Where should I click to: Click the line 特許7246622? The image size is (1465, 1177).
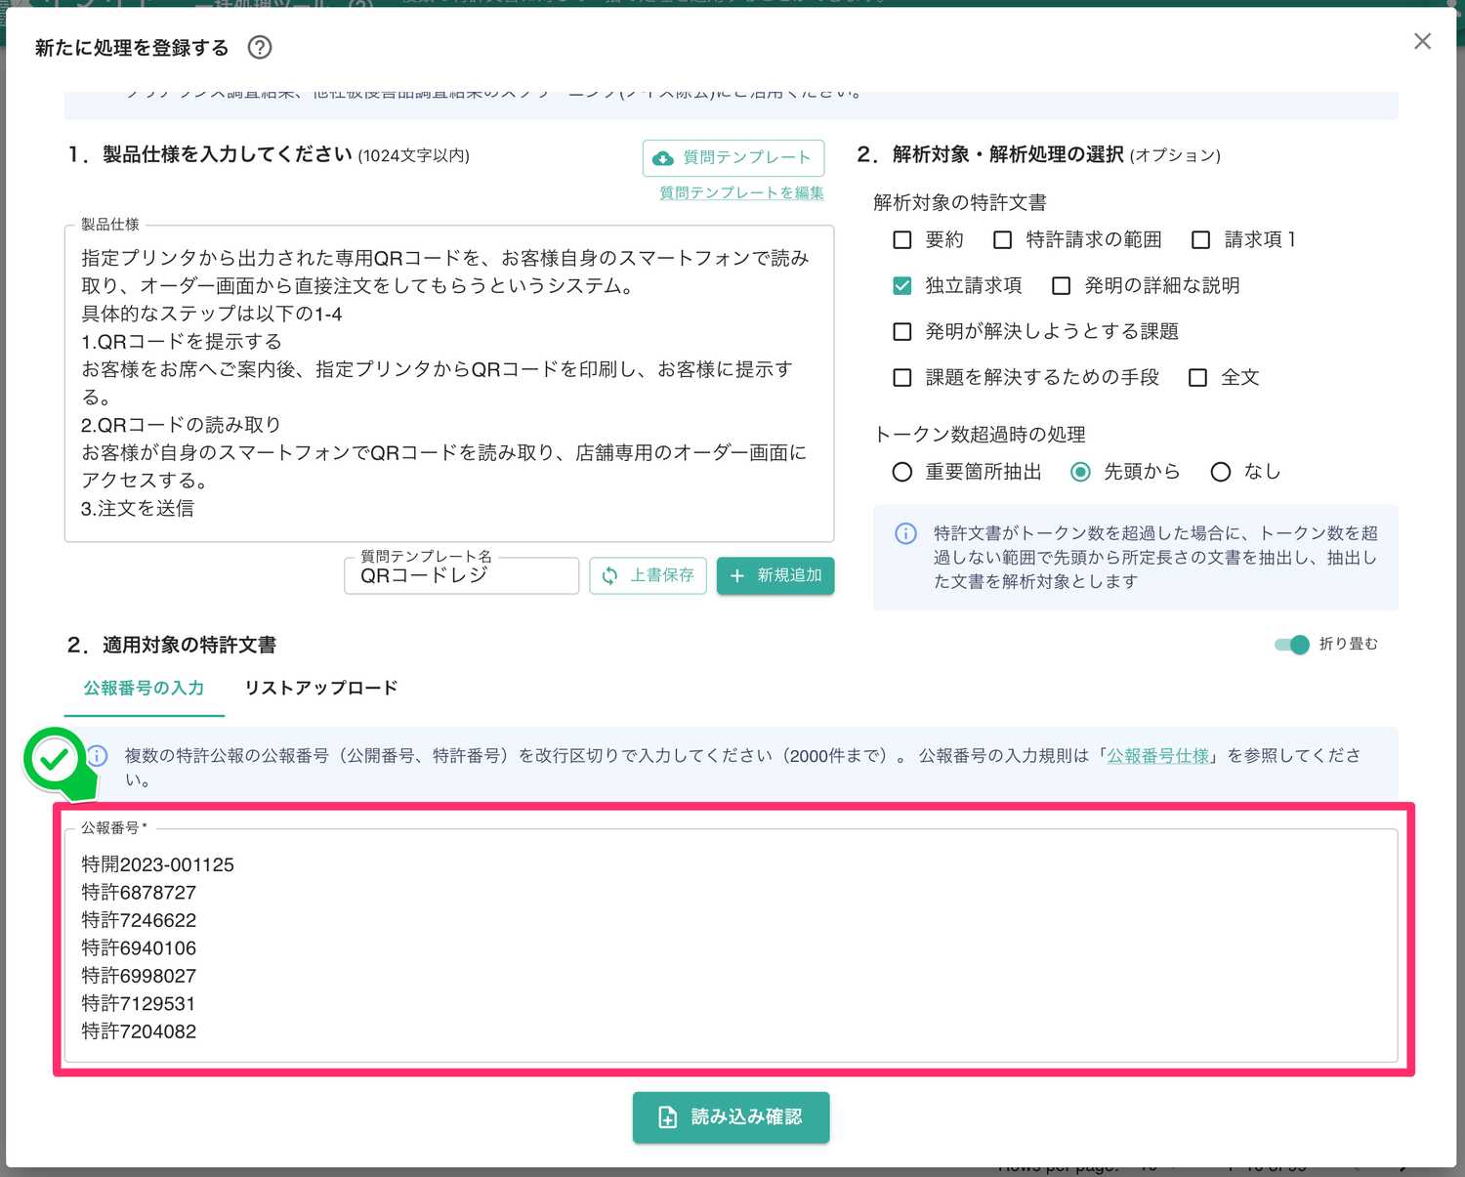pos(139,920)
